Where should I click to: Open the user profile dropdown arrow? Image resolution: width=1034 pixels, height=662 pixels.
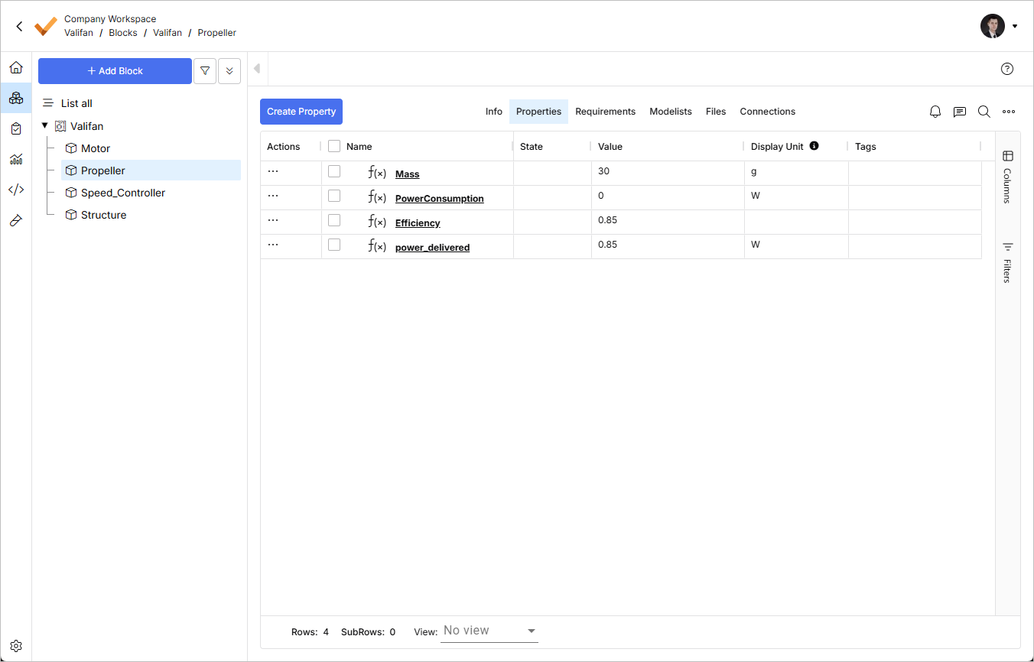1015,26
